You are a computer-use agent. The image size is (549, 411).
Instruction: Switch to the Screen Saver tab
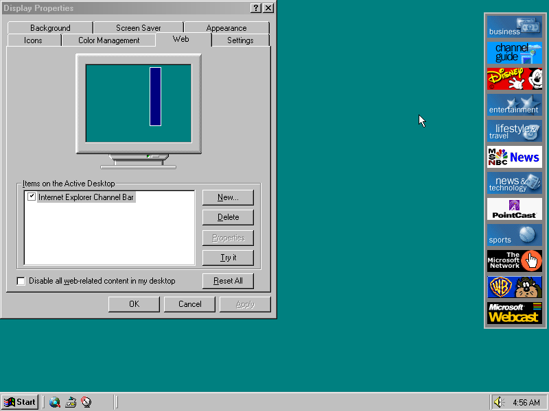(139, 28)
